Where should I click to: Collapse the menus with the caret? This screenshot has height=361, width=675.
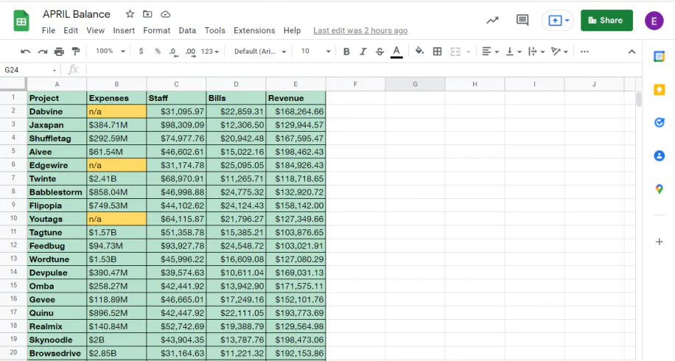coord(632,52)
